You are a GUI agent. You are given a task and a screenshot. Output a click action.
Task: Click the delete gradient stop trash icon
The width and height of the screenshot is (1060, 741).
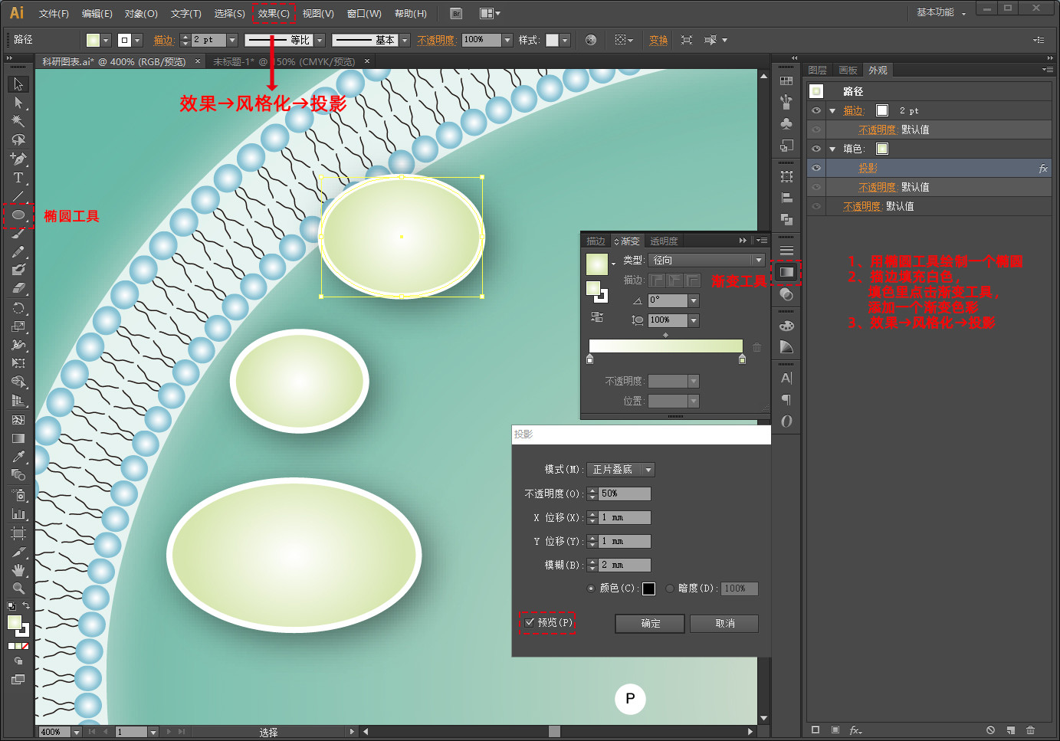756,347
